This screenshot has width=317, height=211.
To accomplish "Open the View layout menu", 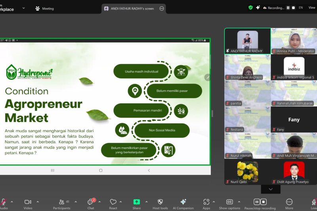I will click(312, 8).
